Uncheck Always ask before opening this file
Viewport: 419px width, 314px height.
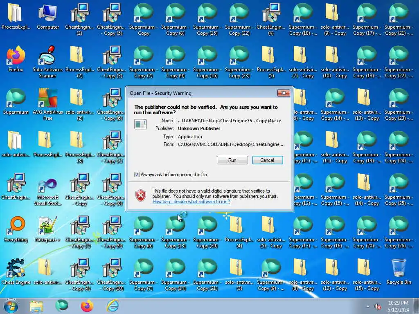click(137, 175)
